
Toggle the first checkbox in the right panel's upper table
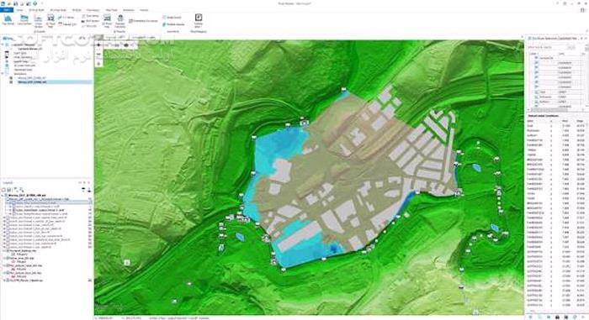click(537, 58)
